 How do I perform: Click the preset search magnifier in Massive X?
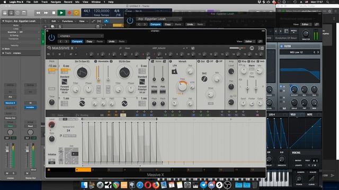pos(120,48)
